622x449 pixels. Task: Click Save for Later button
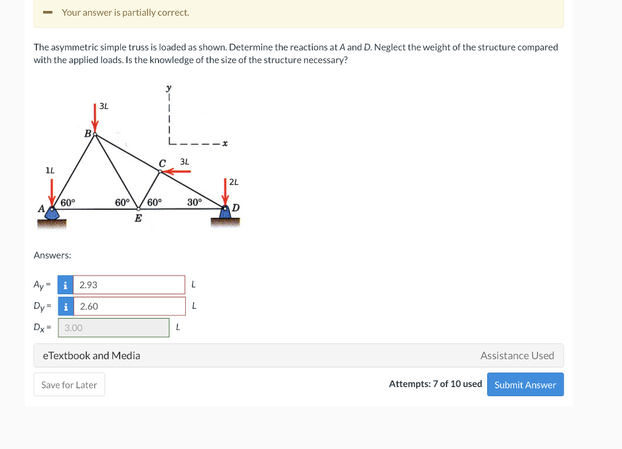point(69,385)
